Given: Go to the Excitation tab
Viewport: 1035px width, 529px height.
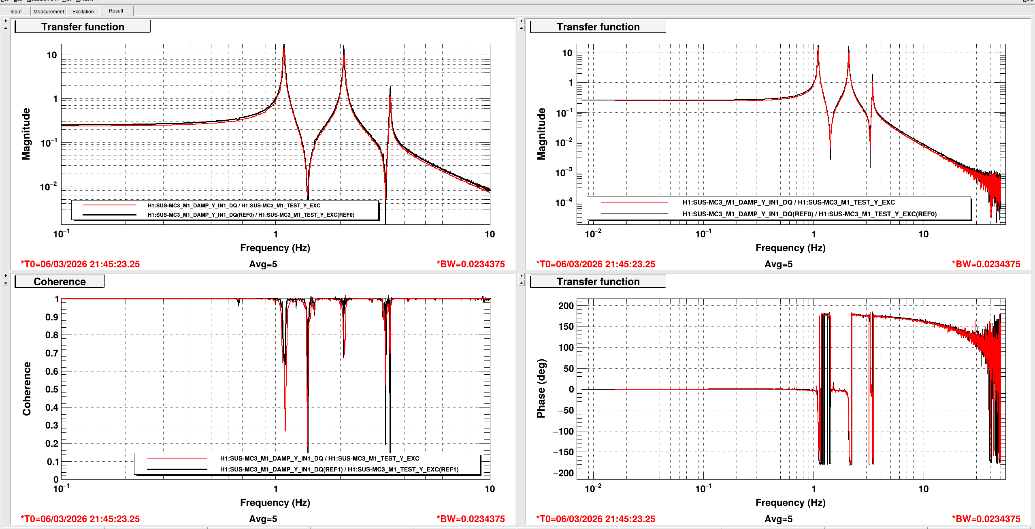Looking at the screenshot, I should pyautogui.click(x=83, y=11).
